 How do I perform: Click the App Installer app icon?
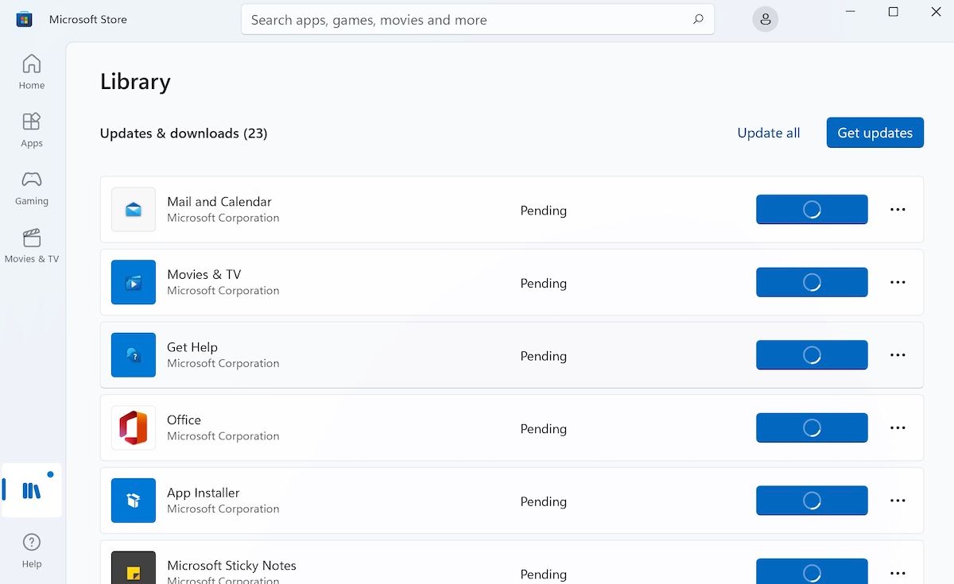pos(134,501)
